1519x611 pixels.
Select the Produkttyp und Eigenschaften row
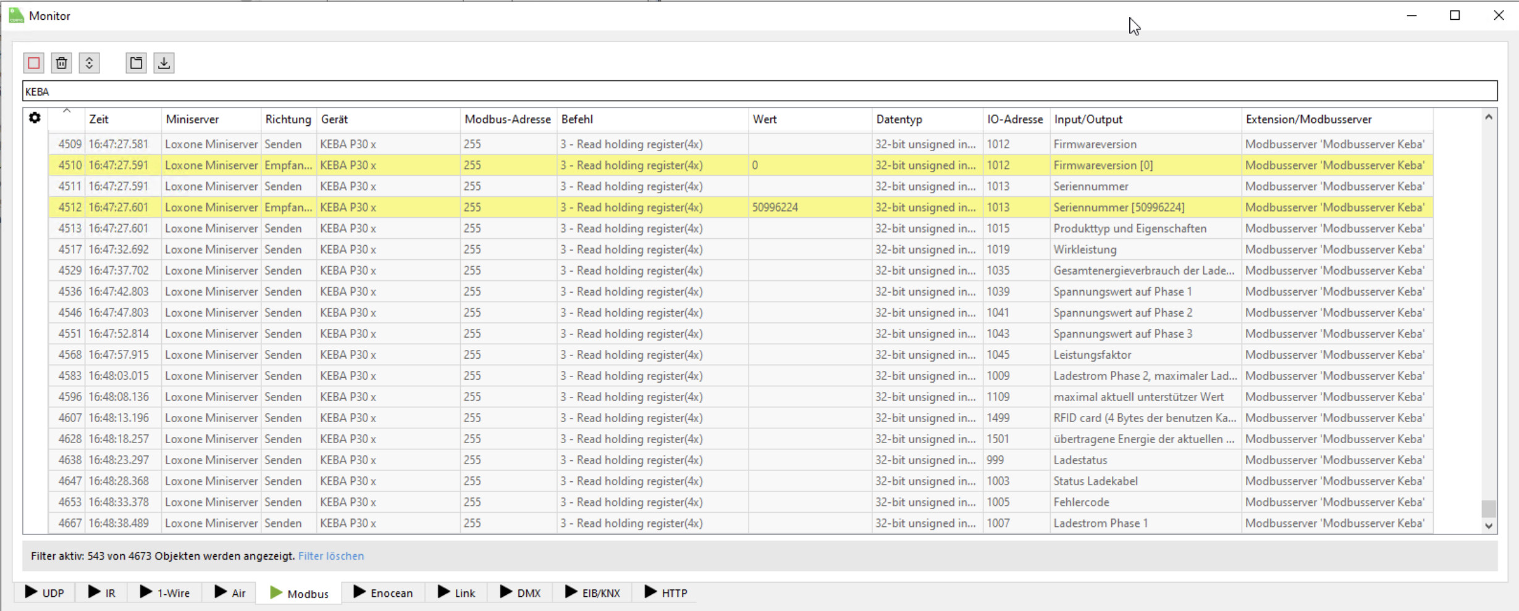click(x=741, y=228)
